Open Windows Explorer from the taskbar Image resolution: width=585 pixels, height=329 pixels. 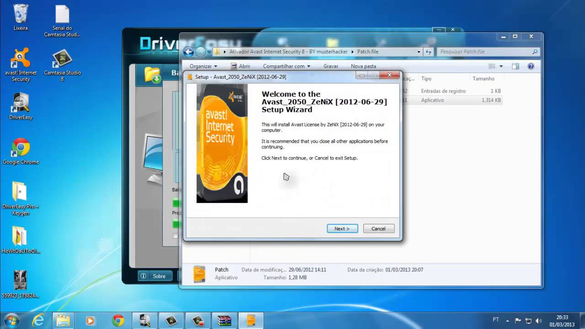tap(64, 320)
